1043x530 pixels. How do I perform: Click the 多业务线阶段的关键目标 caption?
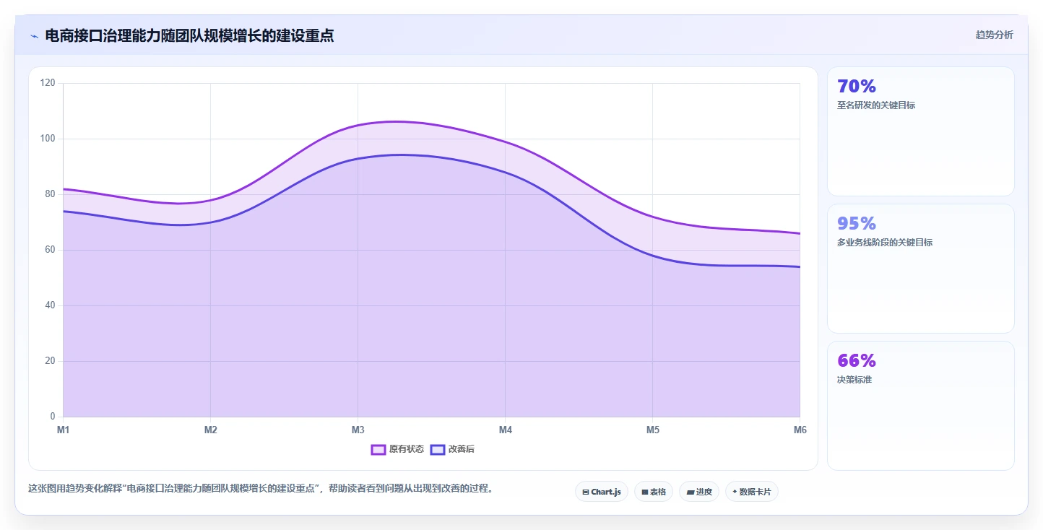884,243
